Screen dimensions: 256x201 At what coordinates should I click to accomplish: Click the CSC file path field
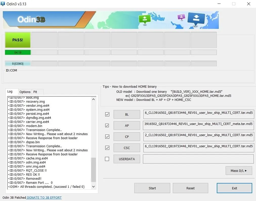[x=199, y=148]
